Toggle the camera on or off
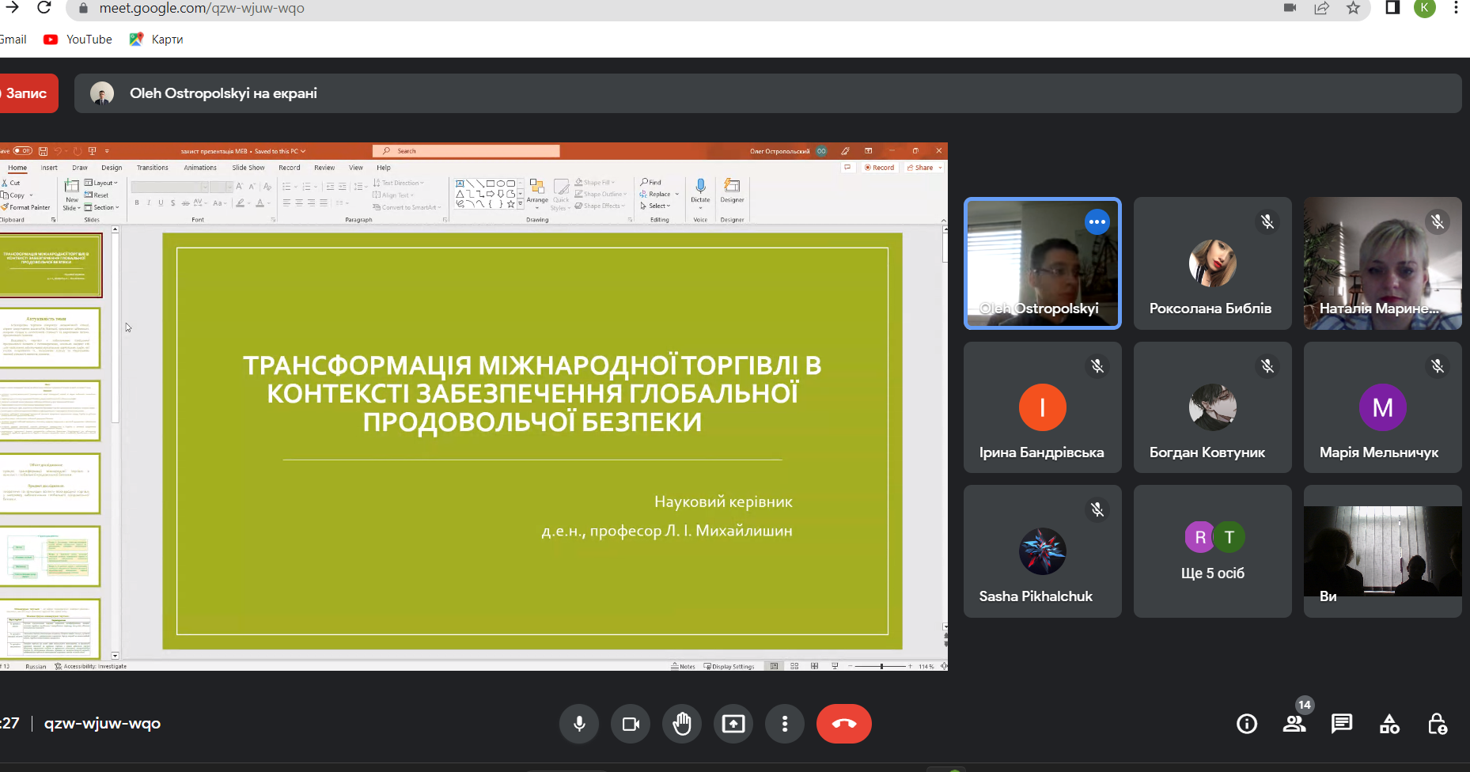Screen dimensions: 1470x772 [x=631, y=724]
